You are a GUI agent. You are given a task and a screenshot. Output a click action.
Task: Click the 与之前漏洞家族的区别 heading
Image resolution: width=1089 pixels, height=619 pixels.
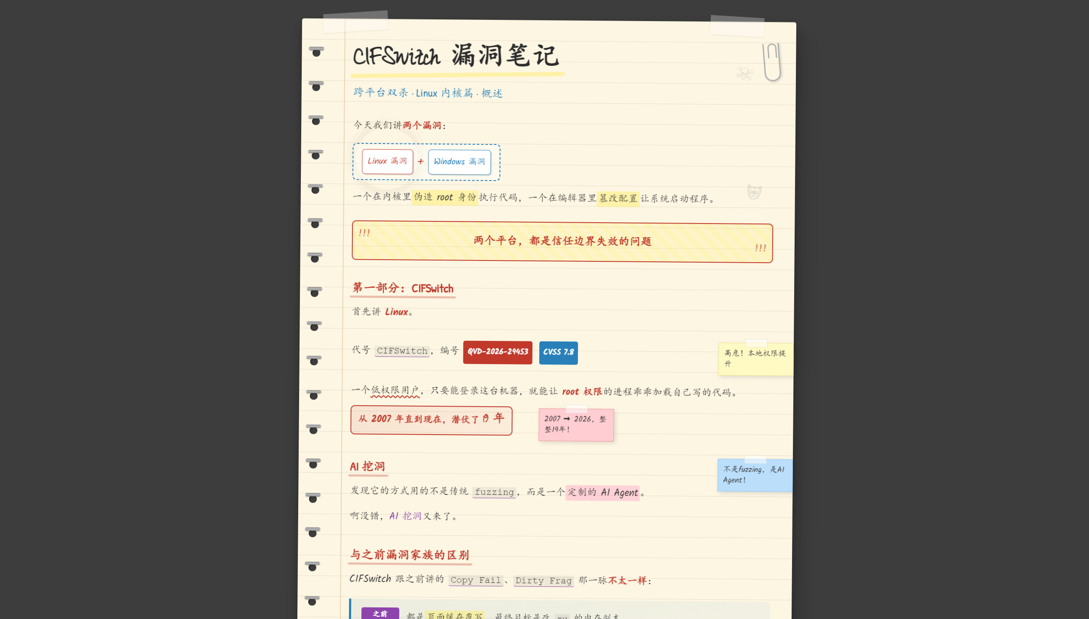[x=410, y=555]
